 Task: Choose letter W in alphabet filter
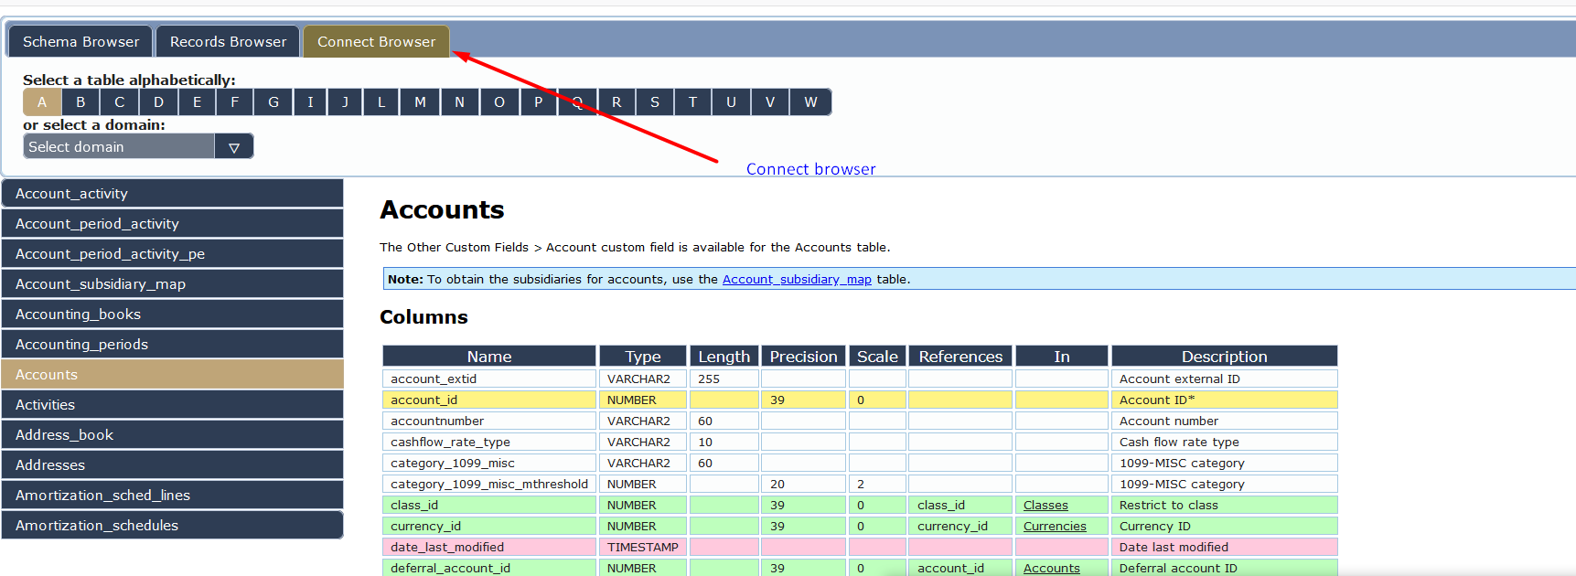tap(810, 101)
